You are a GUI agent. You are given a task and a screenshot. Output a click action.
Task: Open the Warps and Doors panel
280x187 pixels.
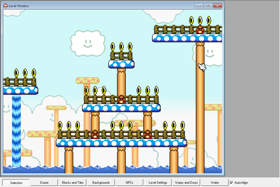pos(186,183)
